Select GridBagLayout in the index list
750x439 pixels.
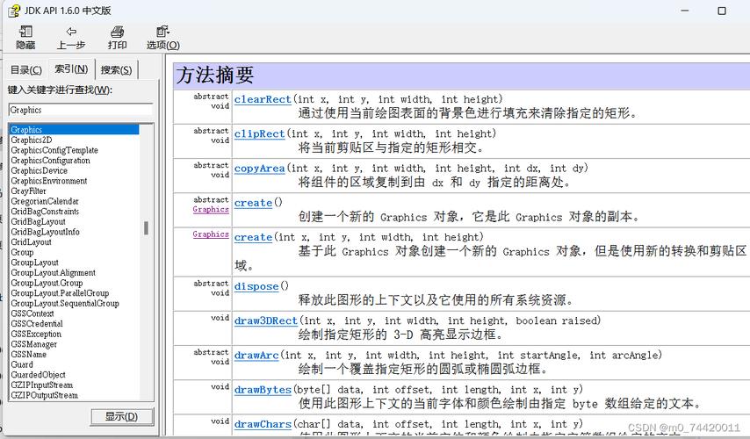coord(38,222)
